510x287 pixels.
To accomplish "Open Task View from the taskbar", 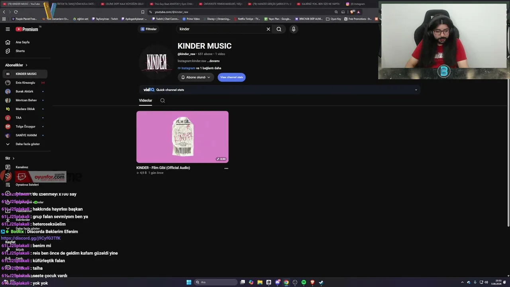I will [242, 282].
